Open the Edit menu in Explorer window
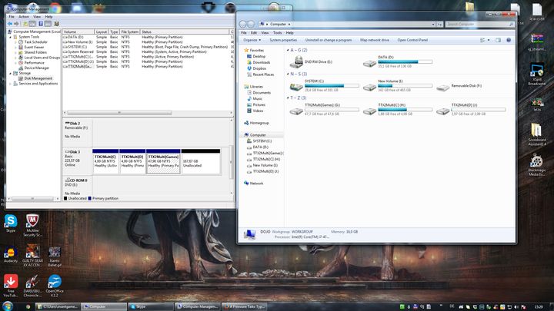Screen dimensions: 554x311 [x=254, y=33]
